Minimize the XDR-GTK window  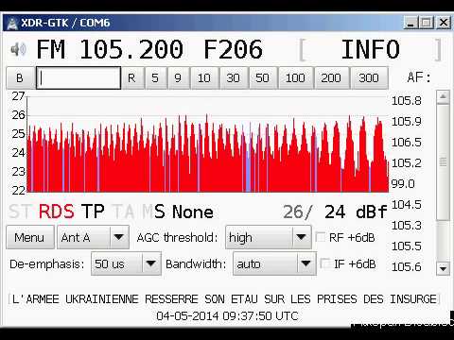tap(410, 23)
